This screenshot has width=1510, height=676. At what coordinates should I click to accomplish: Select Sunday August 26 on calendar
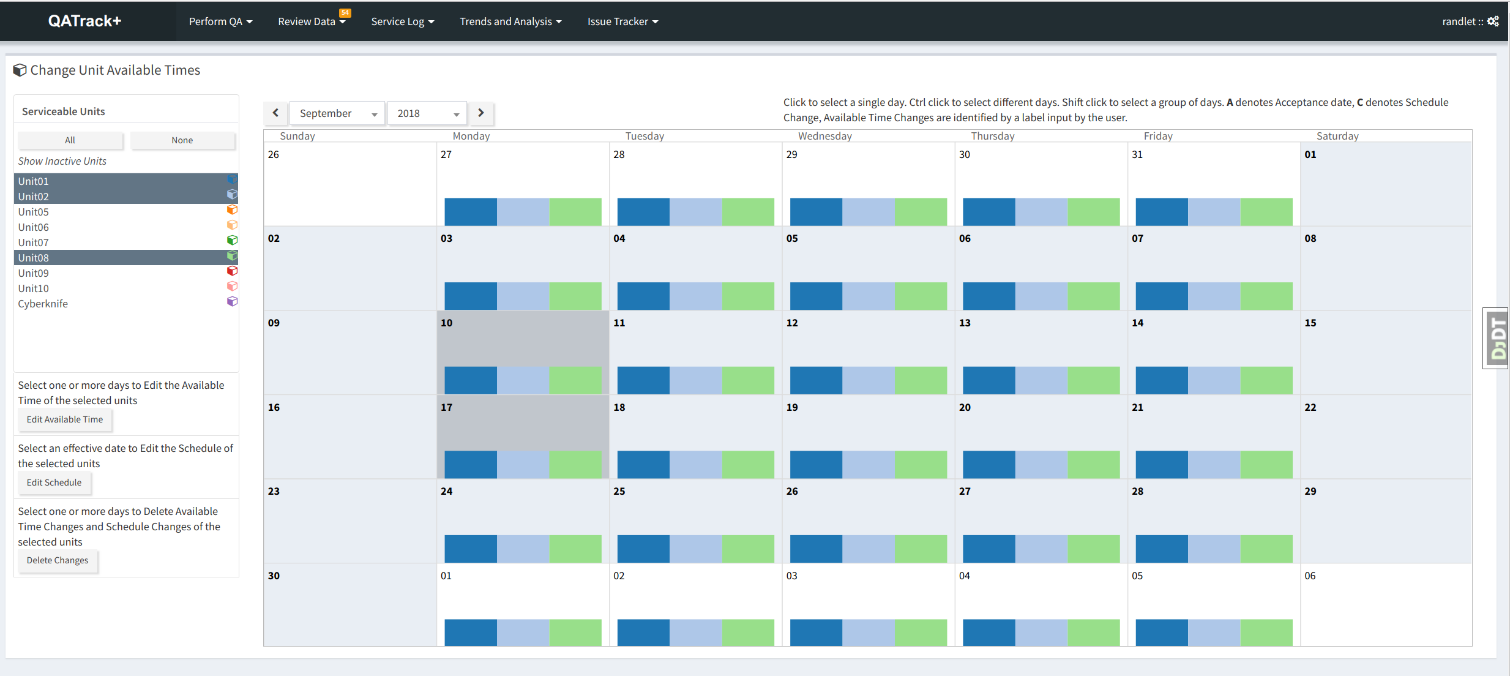(x=350, y=184)
